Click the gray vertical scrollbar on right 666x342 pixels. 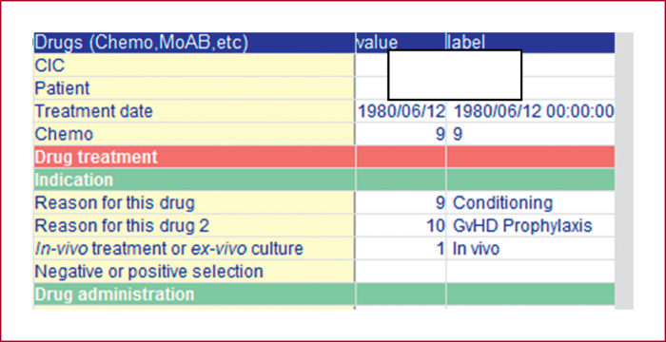click(x=624, y=171)
